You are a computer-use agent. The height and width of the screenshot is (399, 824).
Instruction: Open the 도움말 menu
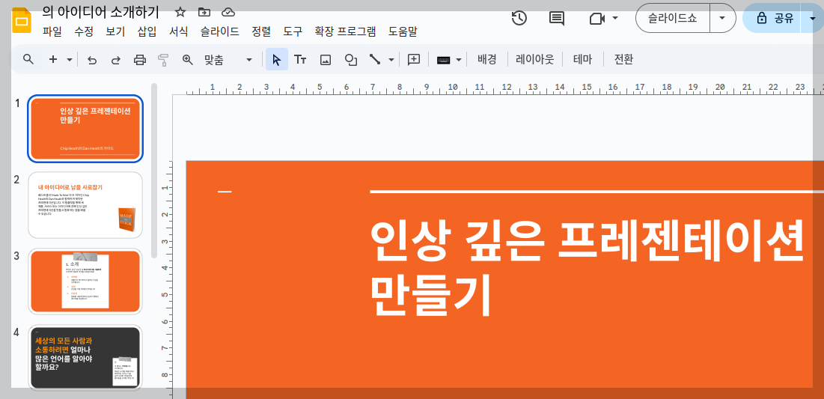click(403, 31)
